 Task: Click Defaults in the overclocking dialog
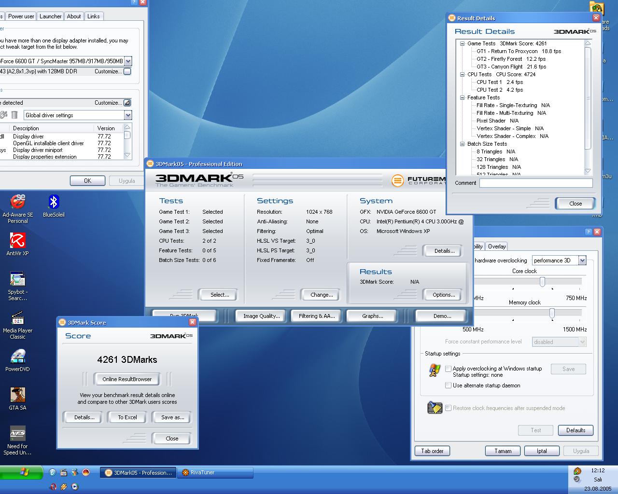coord(576,430)
